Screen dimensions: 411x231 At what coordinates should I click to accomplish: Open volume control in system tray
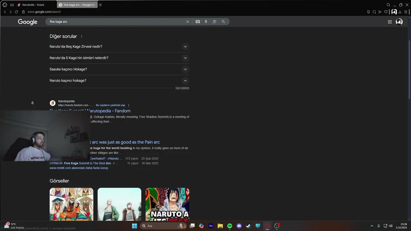(x=391, y=226)
